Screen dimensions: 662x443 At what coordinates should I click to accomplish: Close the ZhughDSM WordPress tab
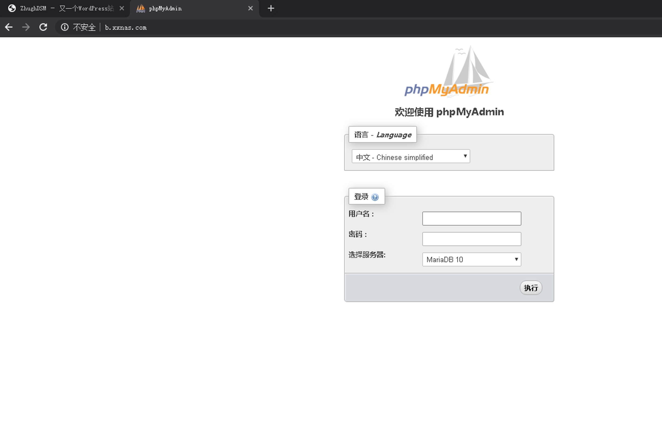coord(122,8)
